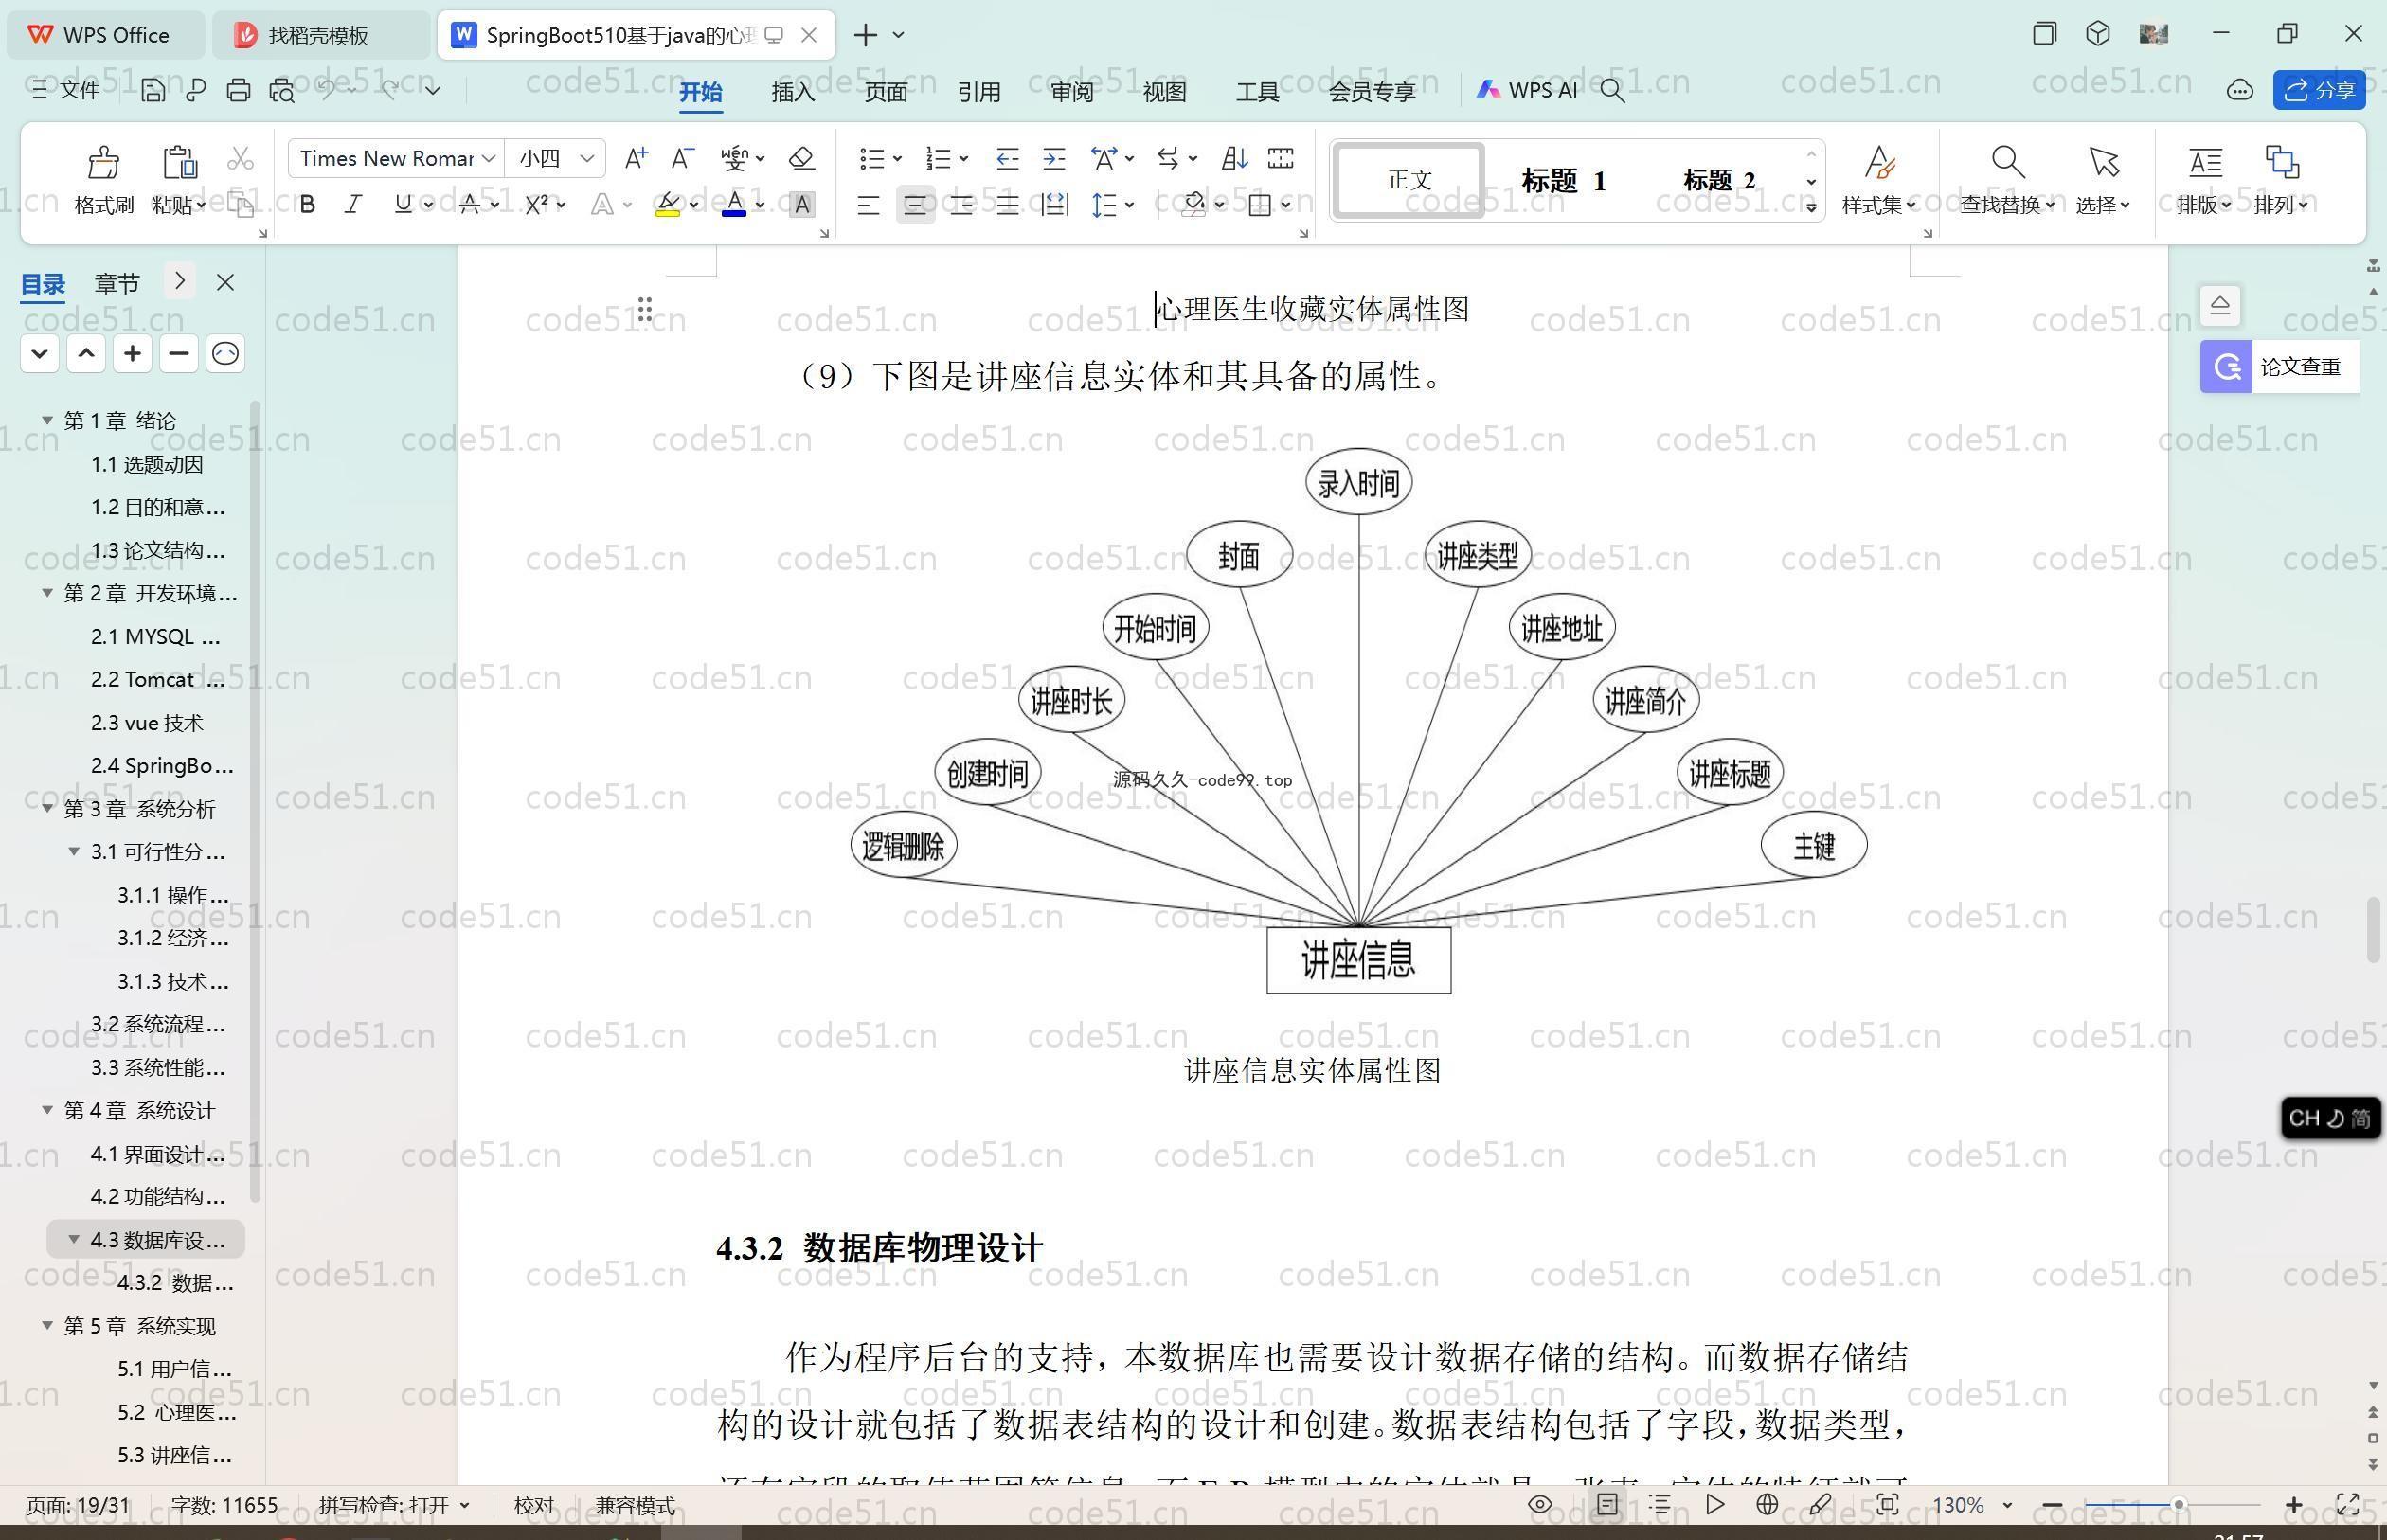Image resolution: width=2387 pixels, height=1540 pixels.
Task: Click the 论文查重 paper check button
Action: (2279, 367)
